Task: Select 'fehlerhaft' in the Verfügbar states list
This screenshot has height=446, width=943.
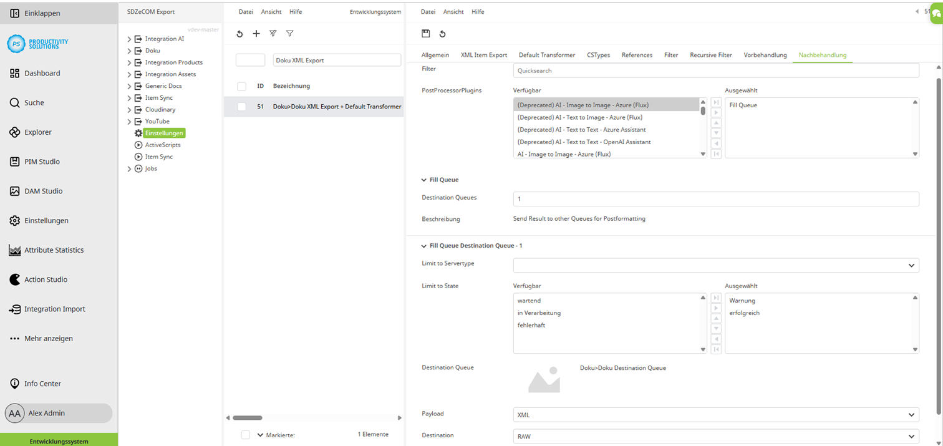Action: click(x=531, y=325)
